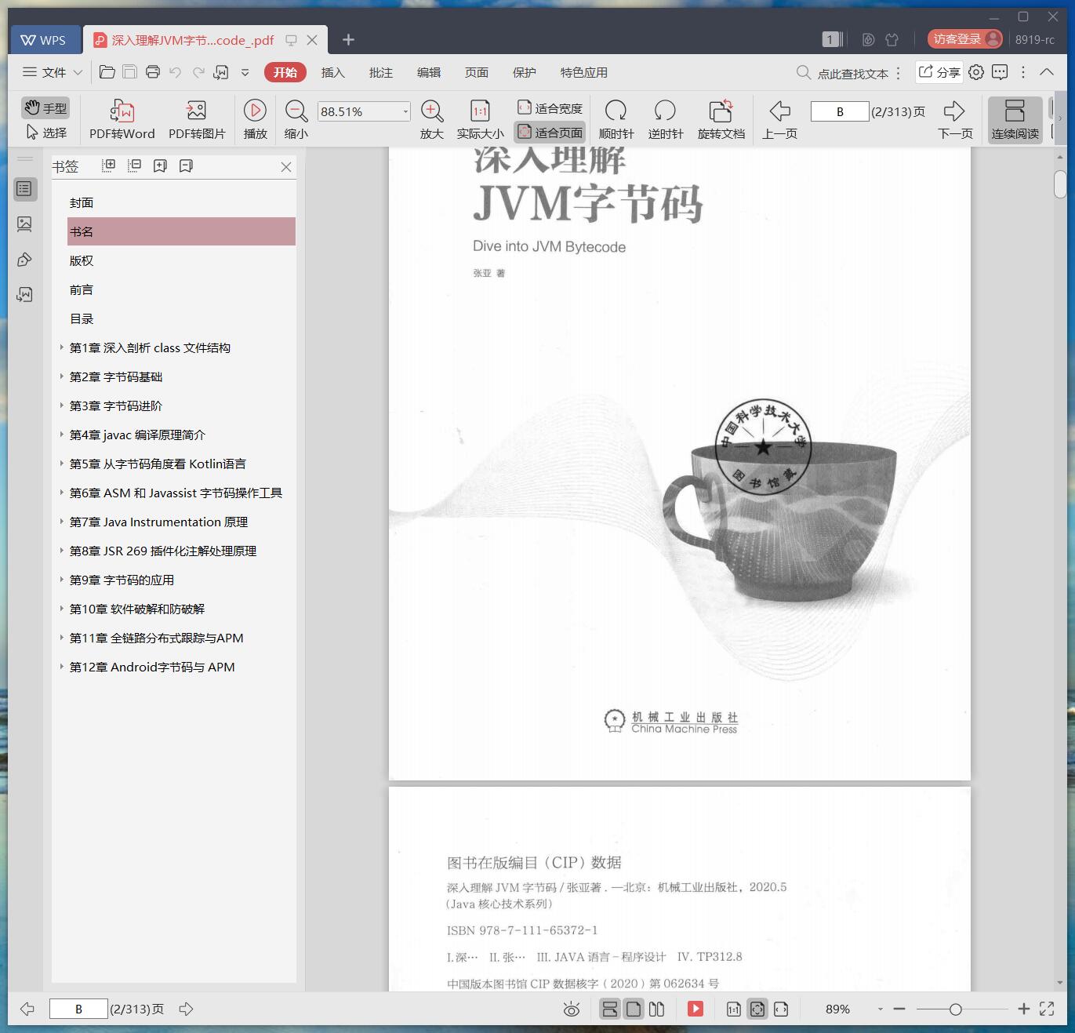
Task: Click the zoom slider handle in status bar
Action: tap(955, 1009)
